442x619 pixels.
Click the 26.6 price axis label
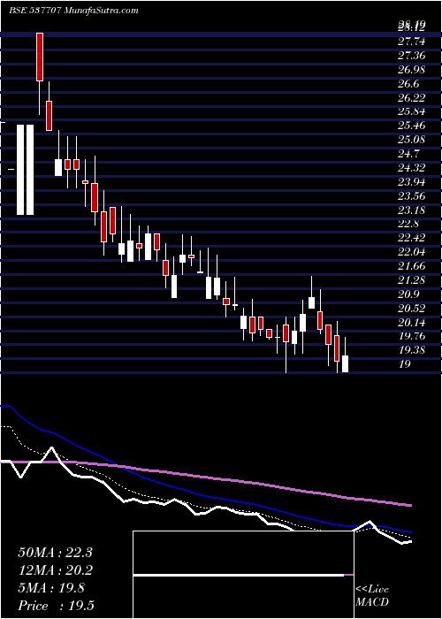pos(408,84)
